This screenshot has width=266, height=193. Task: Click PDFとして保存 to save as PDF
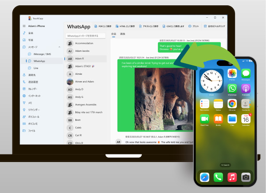click(x=103, y=26)
